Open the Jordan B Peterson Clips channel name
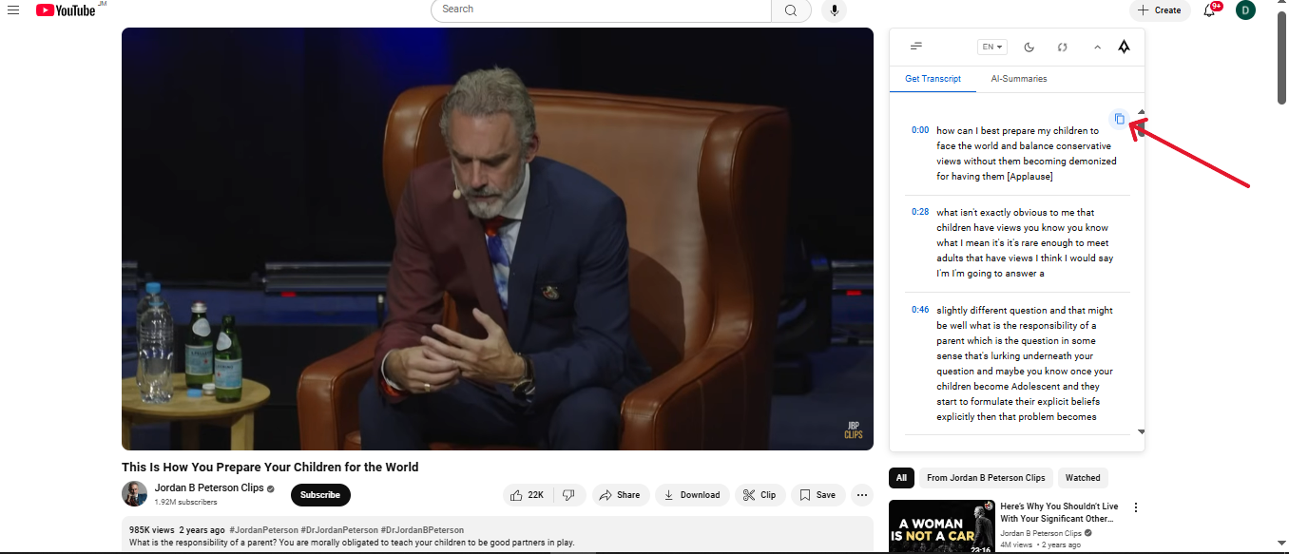Image resolution: width=1289 pixels, height=554 pixels. pos(209,488)
